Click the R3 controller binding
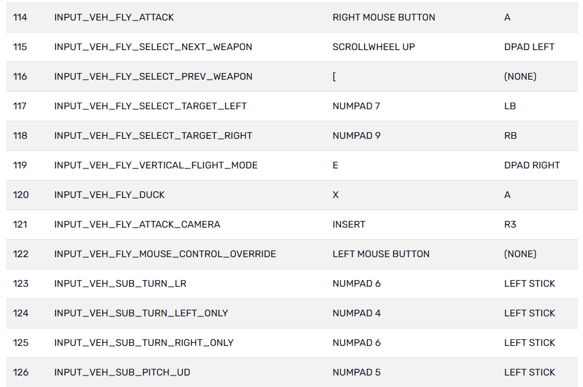Viewport: 583px width, 387px height. point(510,225)
